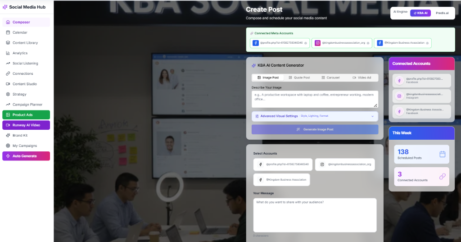The image size is (461, 242).
Task: Click the Calendar icon in sidebar
Action: (x=8, y=32)
